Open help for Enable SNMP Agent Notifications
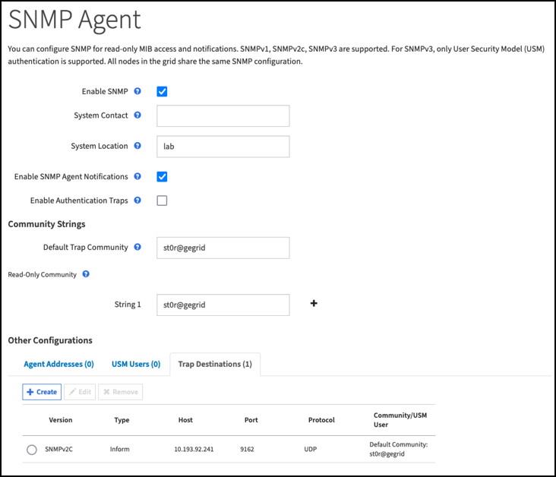Viewport: 556px width, 477px height. [137, 176]
